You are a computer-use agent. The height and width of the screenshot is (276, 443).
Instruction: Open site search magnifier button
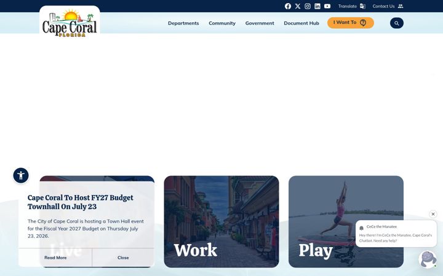397,23
